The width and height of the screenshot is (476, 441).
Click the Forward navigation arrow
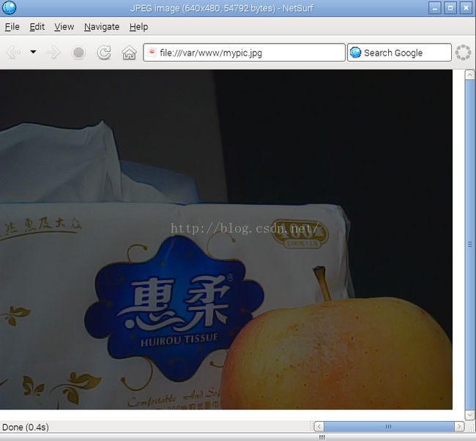point(53,53)
